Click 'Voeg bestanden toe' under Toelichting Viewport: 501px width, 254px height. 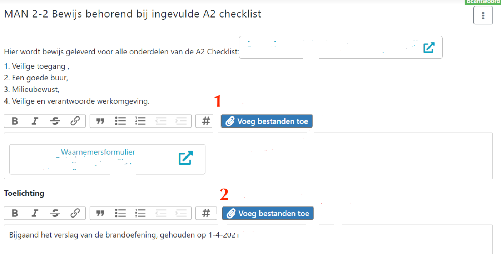pyautogui.click(x=268, y=213)
